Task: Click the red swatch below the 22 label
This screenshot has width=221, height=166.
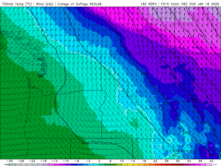Action: [158, 165]
